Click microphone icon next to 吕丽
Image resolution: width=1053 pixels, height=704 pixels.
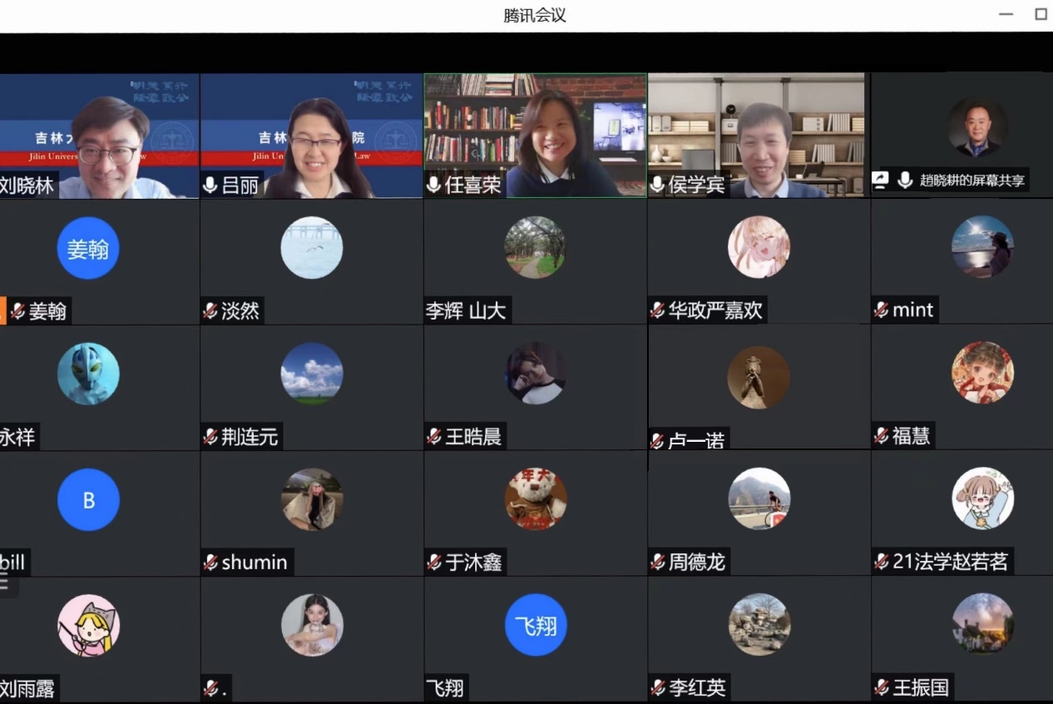click(210, 185)
